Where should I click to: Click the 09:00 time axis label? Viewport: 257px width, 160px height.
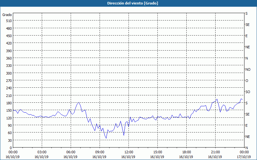pos(100,152)
